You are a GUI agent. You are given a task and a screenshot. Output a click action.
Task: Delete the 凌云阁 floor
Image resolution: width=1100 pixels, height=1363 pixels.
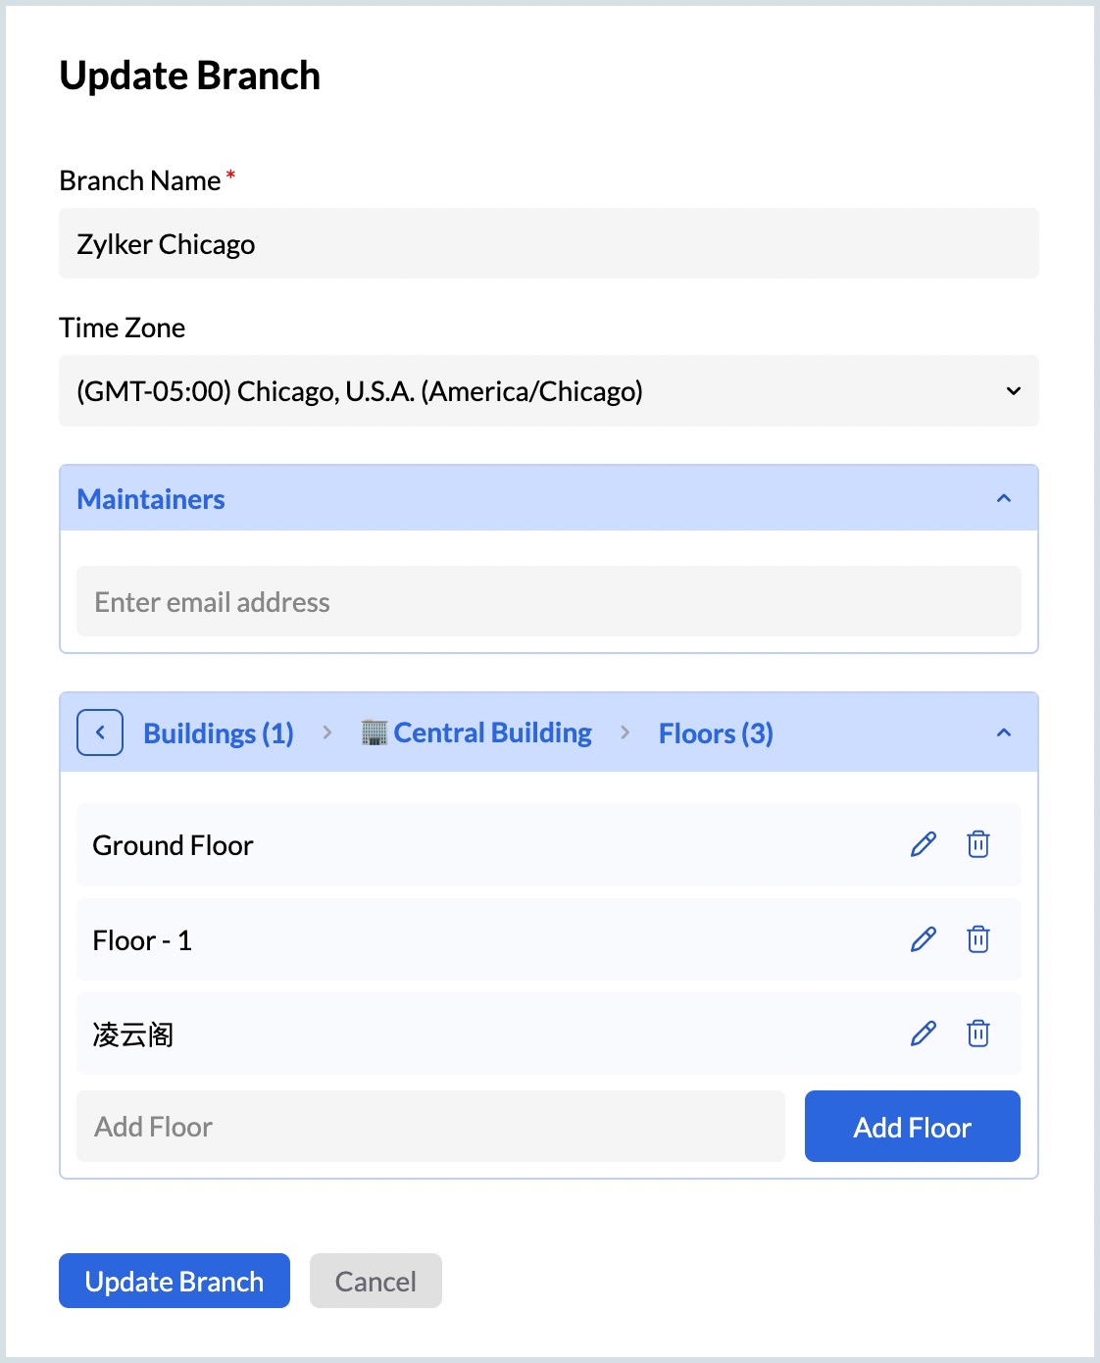[x=977, y=1034]
